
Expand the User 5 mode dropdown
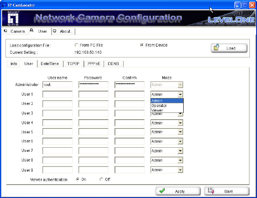click(x=180, y=133)
